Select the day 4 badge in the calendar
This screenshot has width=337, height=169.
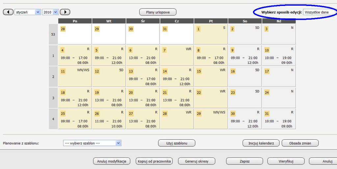point(62,50)
